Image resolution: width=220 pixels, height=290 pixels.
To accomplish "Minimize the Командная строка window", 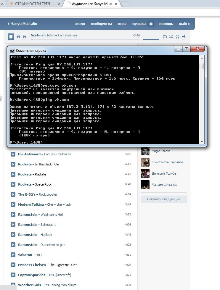I will [179, 49].
